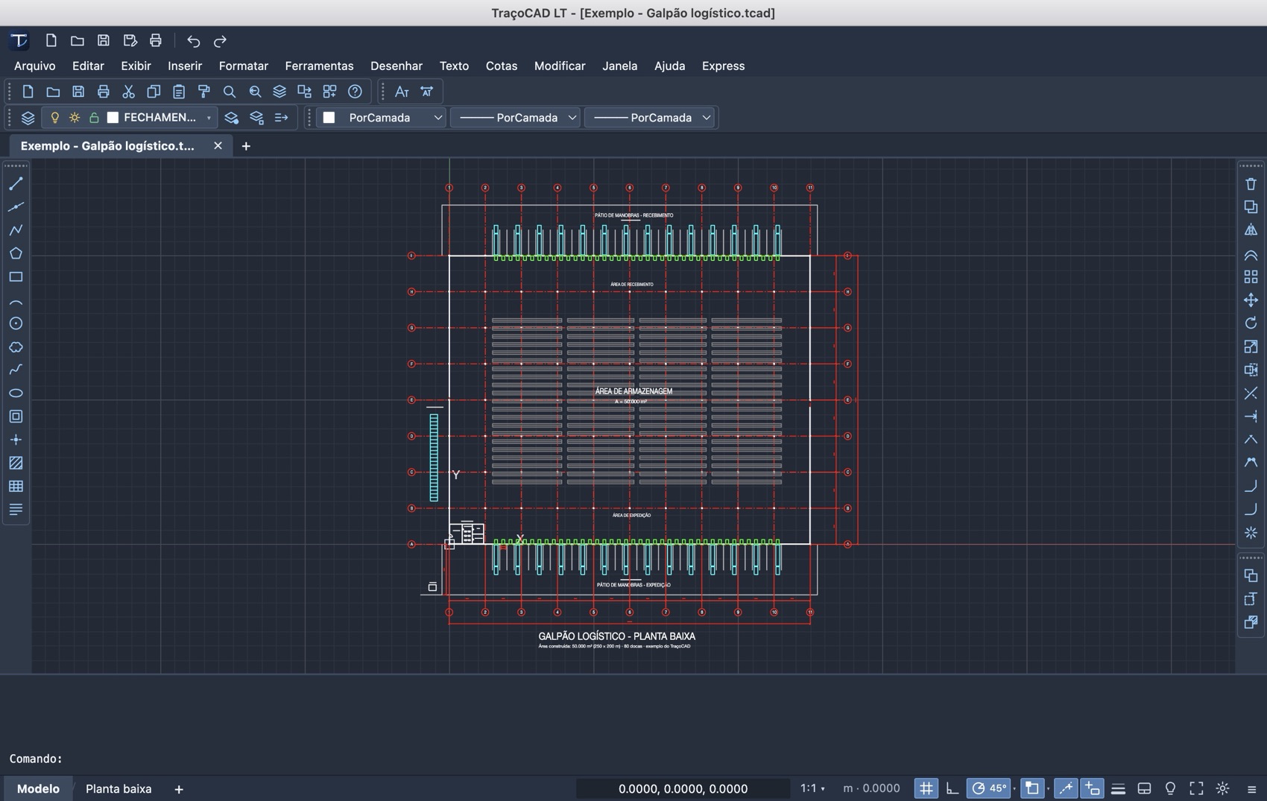Toggle ortho mode in status bar
Screen dimensions: 1267x801
pyautogui.click(x=952, y=788)
